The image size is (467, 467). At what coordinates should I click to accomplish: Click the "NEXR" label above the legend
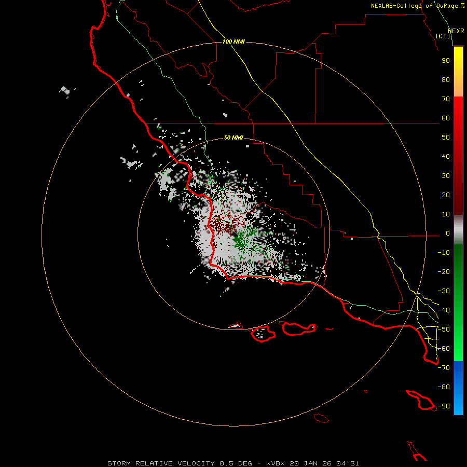(456, 31)
